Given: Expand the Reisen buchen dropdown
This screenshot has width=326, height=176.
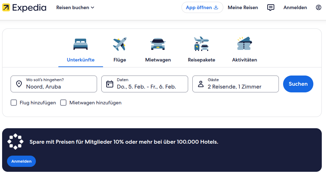Looking at the screenshot, I should point(75,7).
